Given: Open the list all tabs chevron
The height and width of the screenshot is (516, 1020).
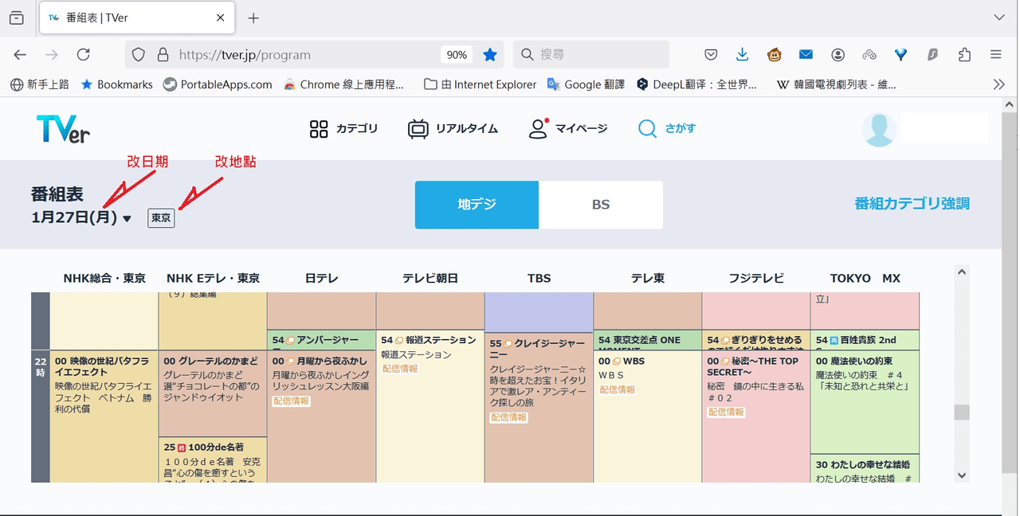Looking at the screenshot, I should click(998, 18).
